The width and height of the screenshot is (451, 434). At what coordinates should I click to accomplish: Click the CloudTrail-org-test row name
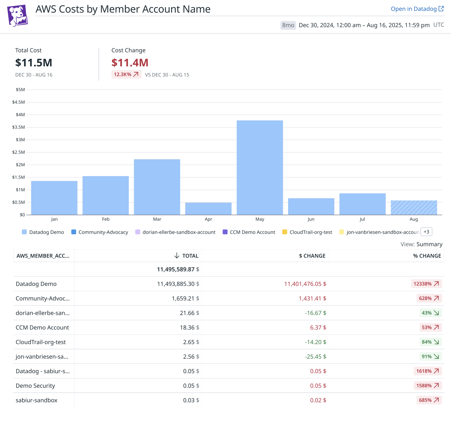(x=41, y=342)
